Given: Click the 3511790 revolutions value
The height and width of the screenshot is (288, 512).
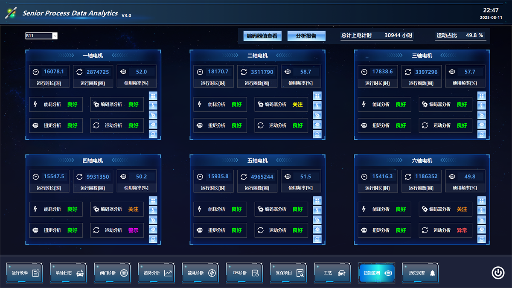Looking at the screenshot, I should coord(262,72).
